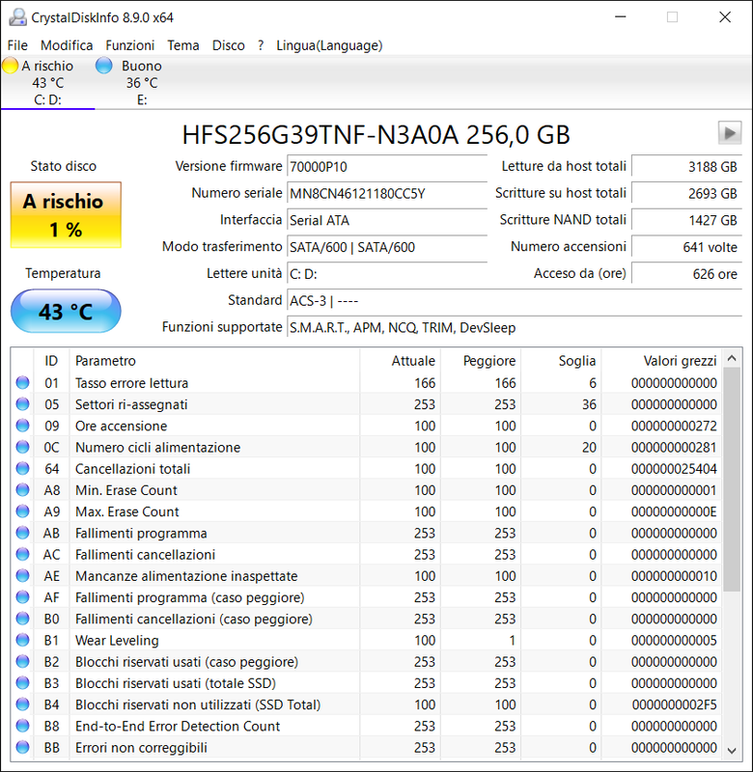Screen dimensions: 753x772
Task: Go to next disk with the arrow button
Action: click(730, 133)
